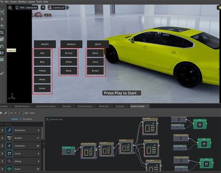Select the move tool in left toolbar

[2, 26]
